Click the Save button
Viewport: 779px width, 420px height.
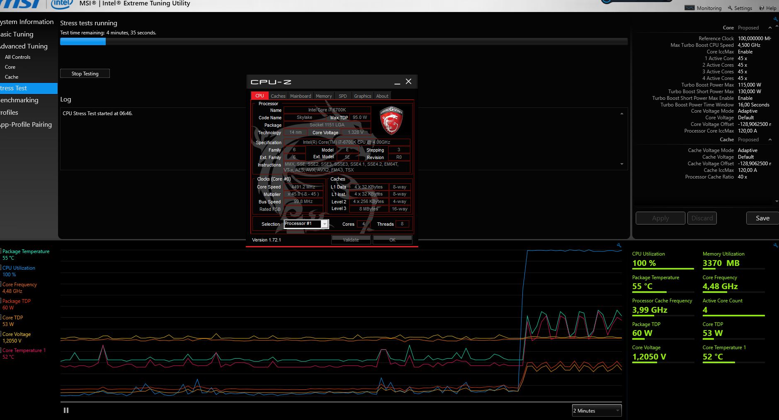click(x=762, y=218)
